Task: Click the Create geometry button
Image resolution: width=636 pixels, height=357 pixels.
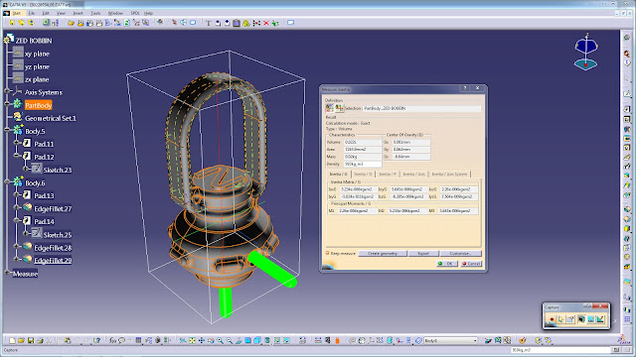Action: 382,254
